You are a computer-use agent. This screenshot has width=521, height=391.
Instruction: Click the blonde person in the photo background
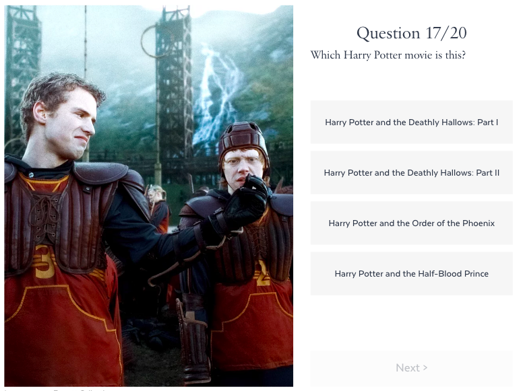158,207
